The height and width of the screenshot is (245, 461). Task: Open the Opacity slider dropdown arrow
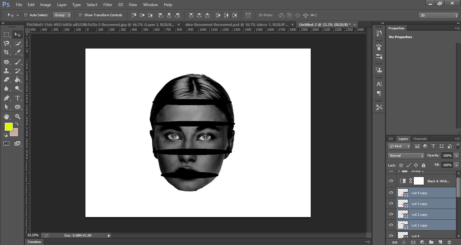(x=457, y=156)
